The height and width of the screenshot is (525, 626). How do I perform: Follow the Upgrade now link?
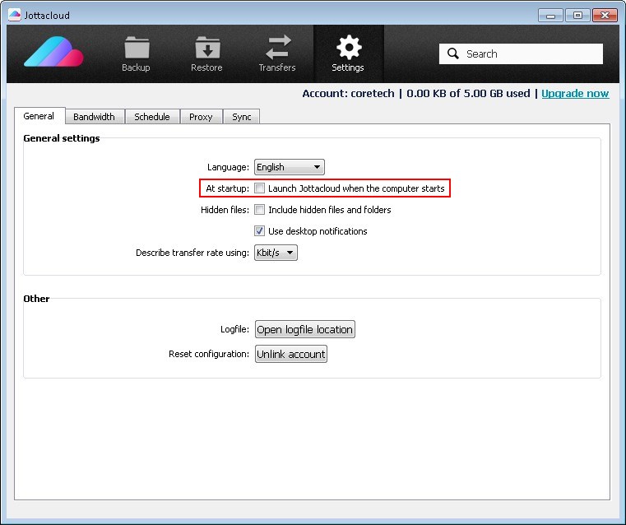point(575,94)
